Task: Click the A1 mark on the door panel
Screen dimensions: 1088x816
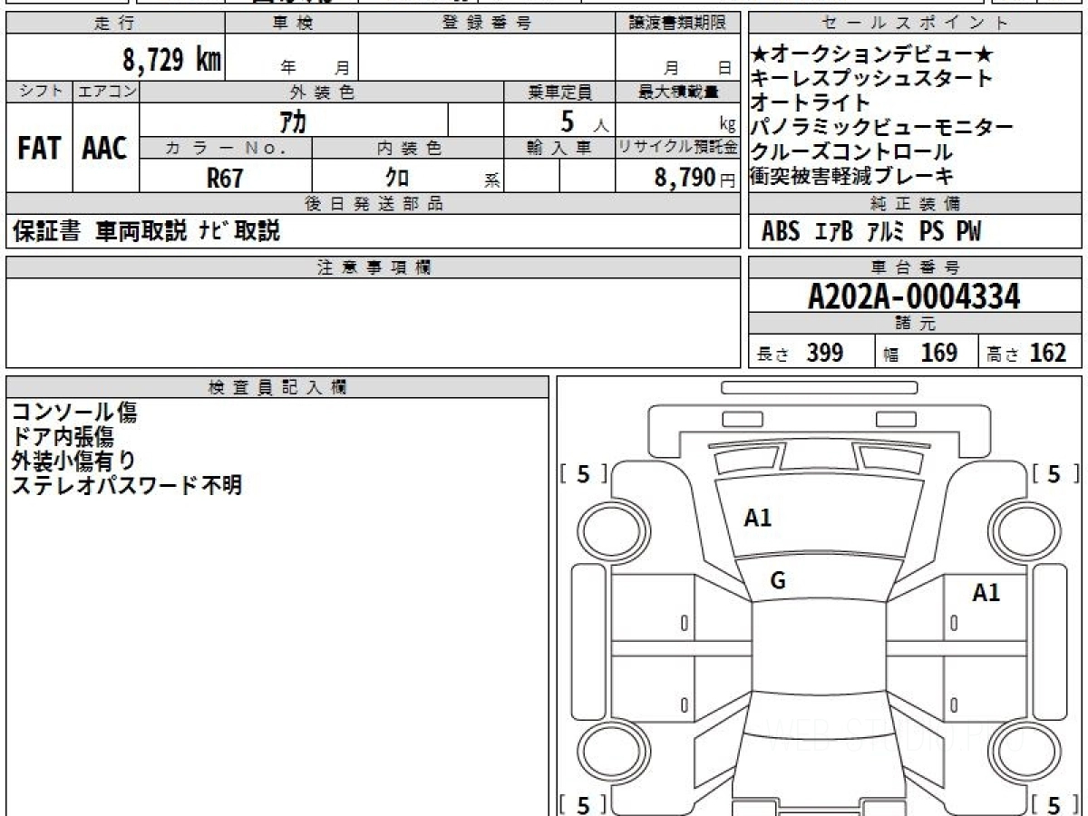Action: point(986,594)
